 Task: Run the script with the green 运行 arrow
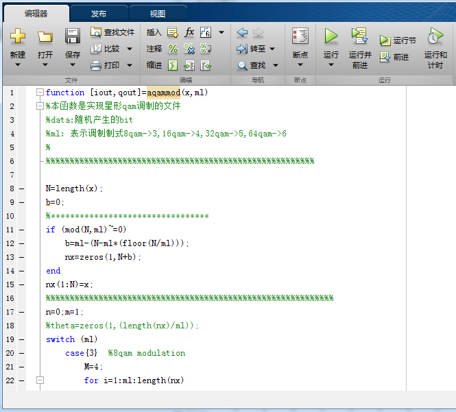(331, 36)
